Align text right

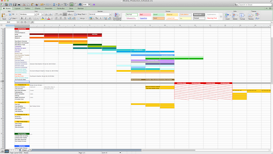[64, 18]
